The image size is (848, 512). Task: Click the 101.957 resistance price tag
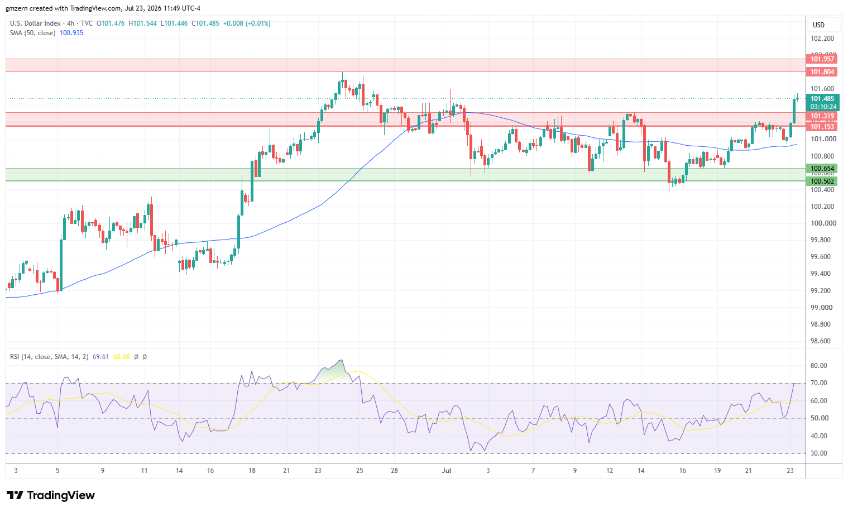coord(822,59)
